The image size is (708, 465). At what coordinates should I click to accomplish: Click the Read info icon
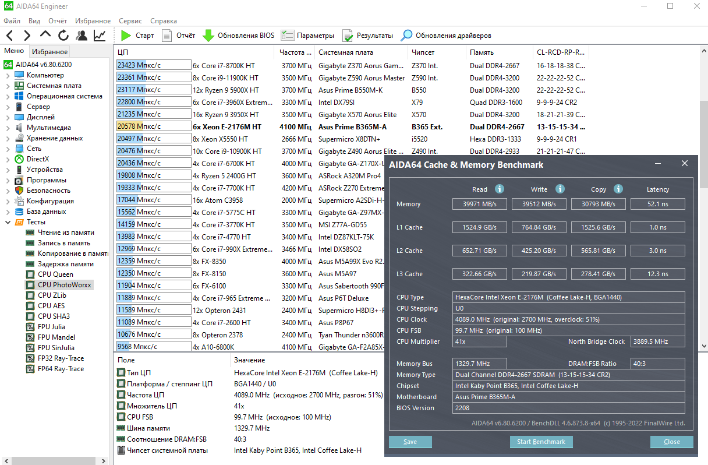tap(500, 189)
